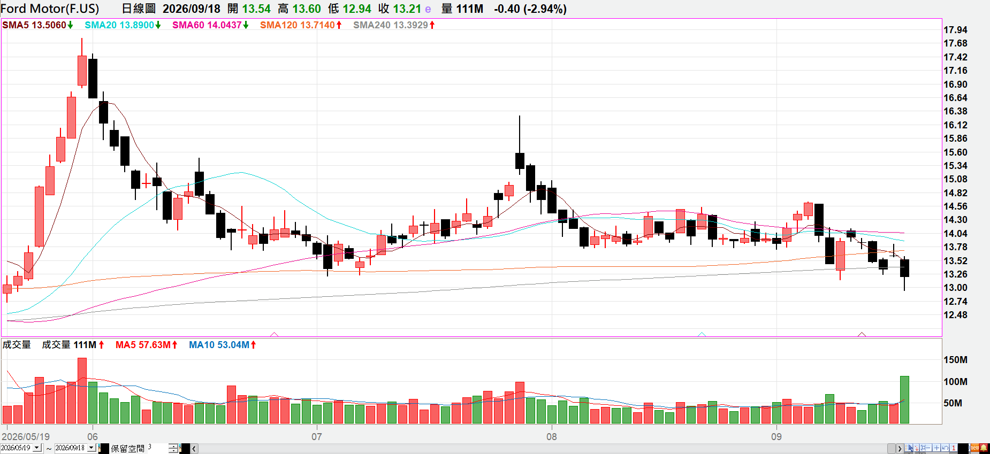Click the 09 month label on time axis
The image size is (990, 454).
pyautogui.click(x=776, y=436)
